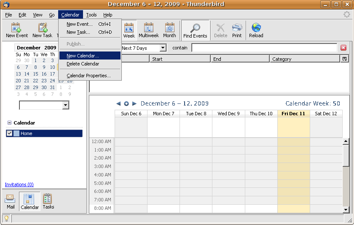354x225 pixels.
Task: Click the Print toolbar icon
Action: [237, 27]
